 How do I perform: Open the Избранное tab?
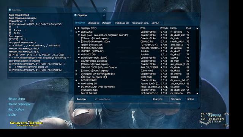(x=94, y=23)
